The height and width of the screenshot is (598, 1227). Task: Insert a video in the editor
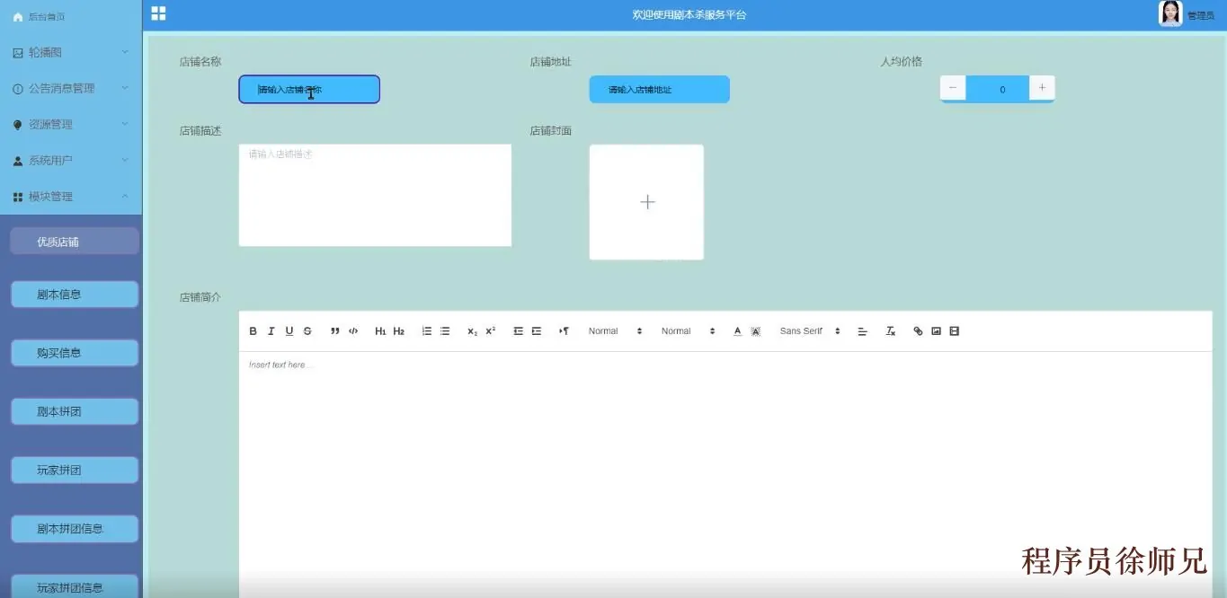(x=954, y=331)
